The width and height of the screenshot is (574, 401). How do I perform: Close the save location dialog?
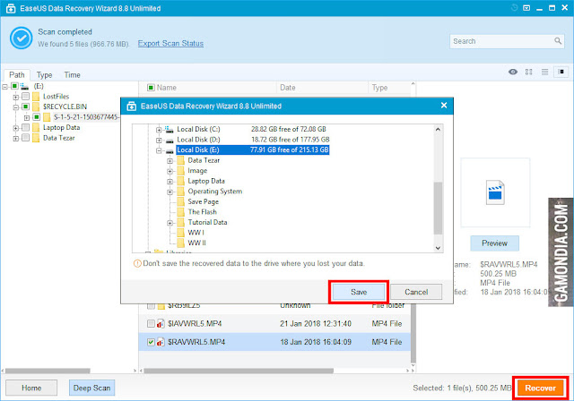tap(444, 106)
